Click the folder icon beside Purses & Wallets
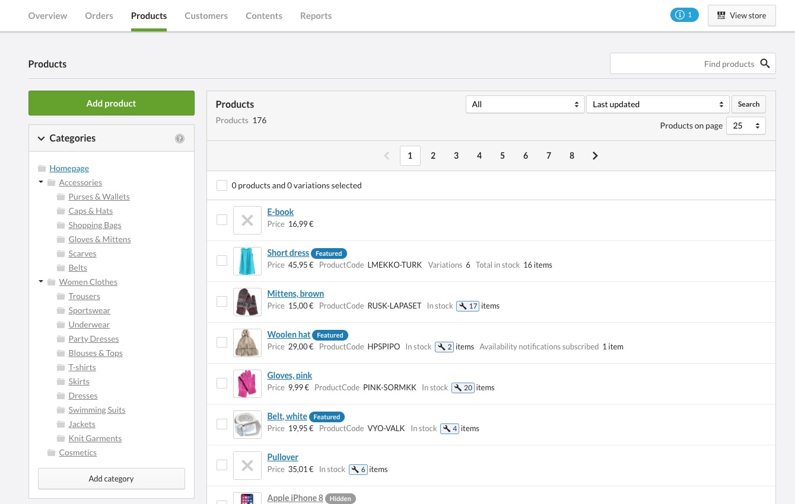Screen dimensions: 795x504 pyautogui.click(x=61, y=197)
